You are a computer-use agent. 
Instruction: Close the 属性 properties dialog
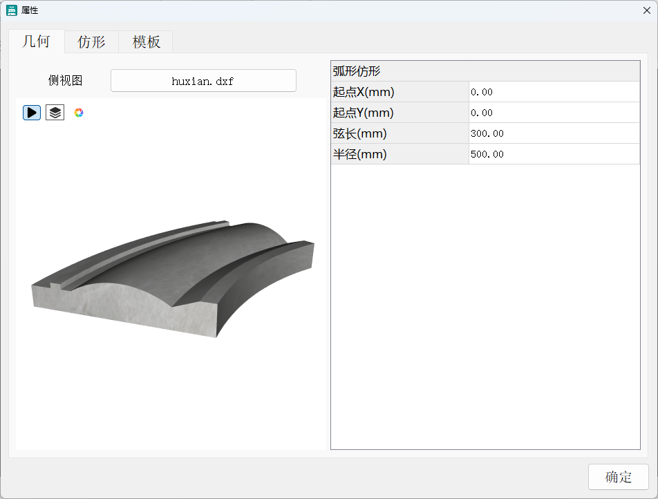pos(647,10)
